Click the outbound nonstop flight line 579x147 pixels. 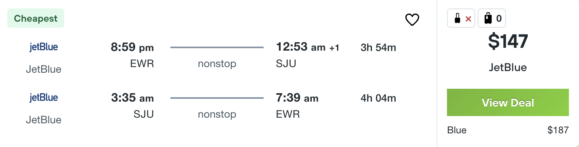[217, 47]
